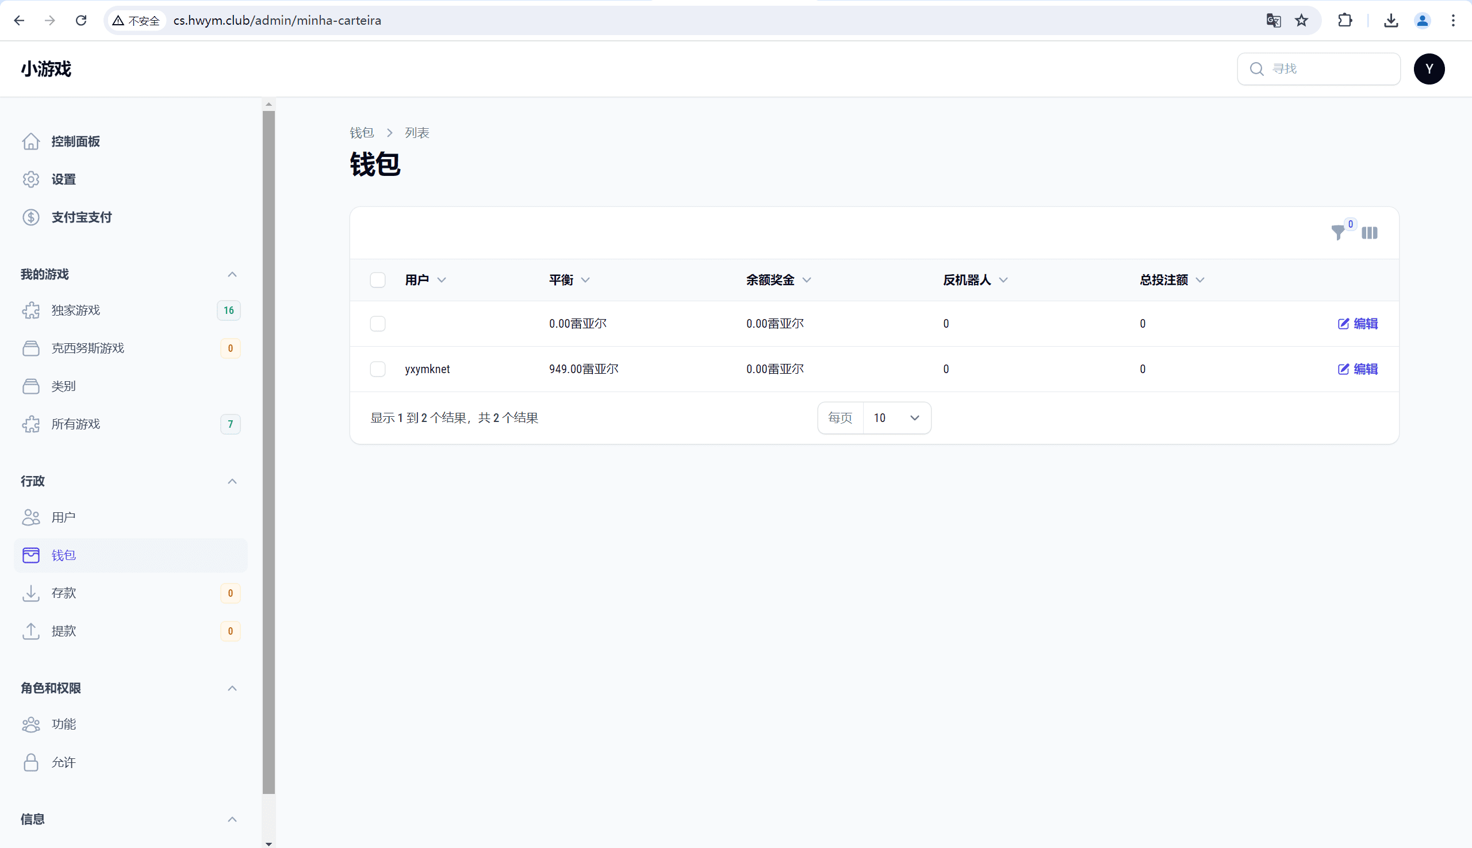Open 存款 in the sidebar
The width and height of the screenshot is (1472, 848).
point(63,593)
